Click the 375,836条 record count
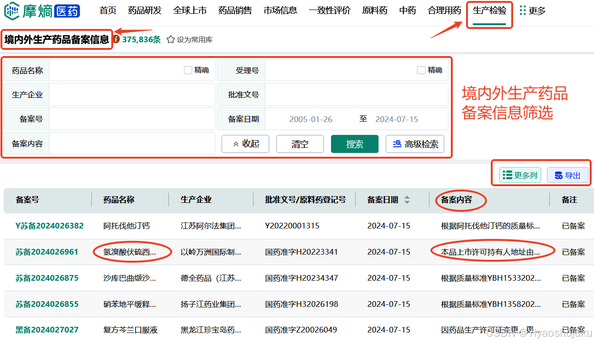594x342 pixels. pos(141,40)
